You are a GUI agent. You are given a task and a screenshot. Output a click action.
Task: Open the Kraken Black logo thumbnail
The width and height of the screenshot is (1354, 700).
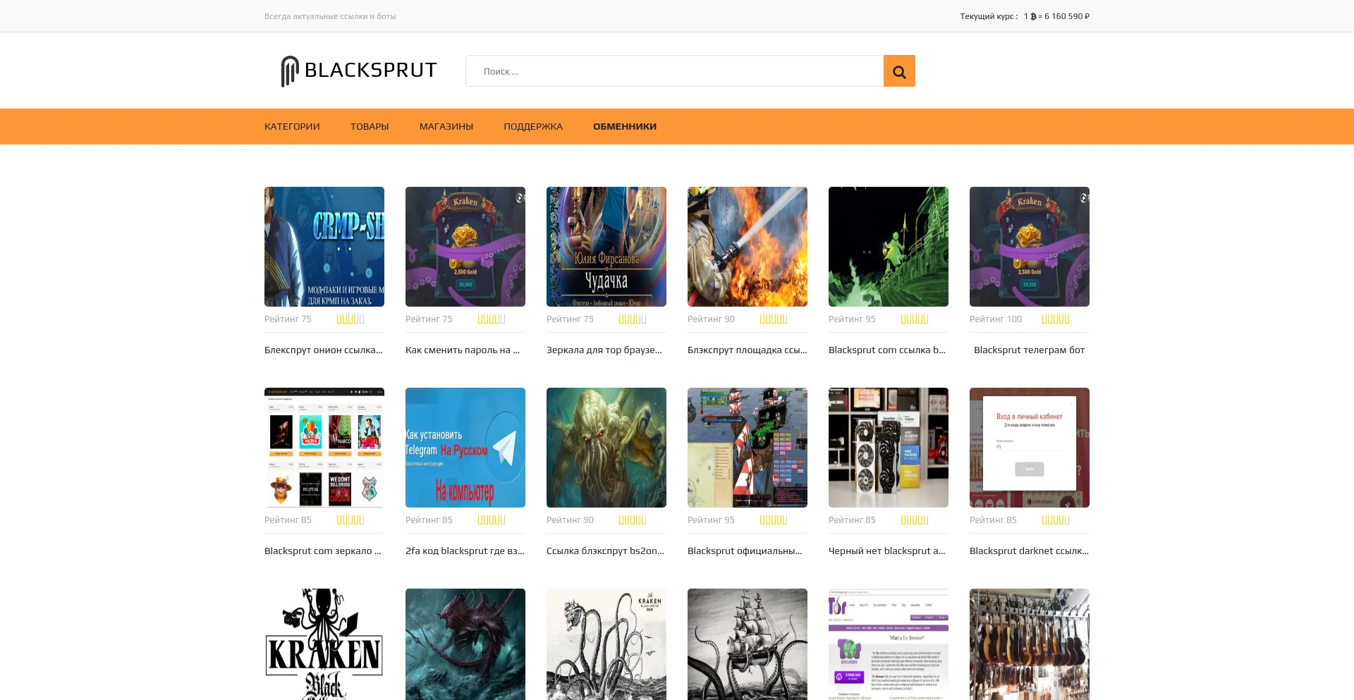pos(324,644)
